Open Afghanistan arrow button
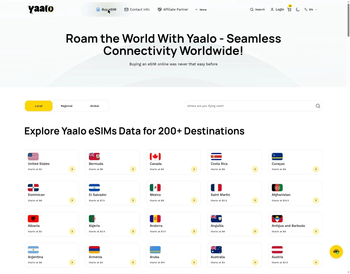Screen dimensions: 350x274 [x=316, y=200]
